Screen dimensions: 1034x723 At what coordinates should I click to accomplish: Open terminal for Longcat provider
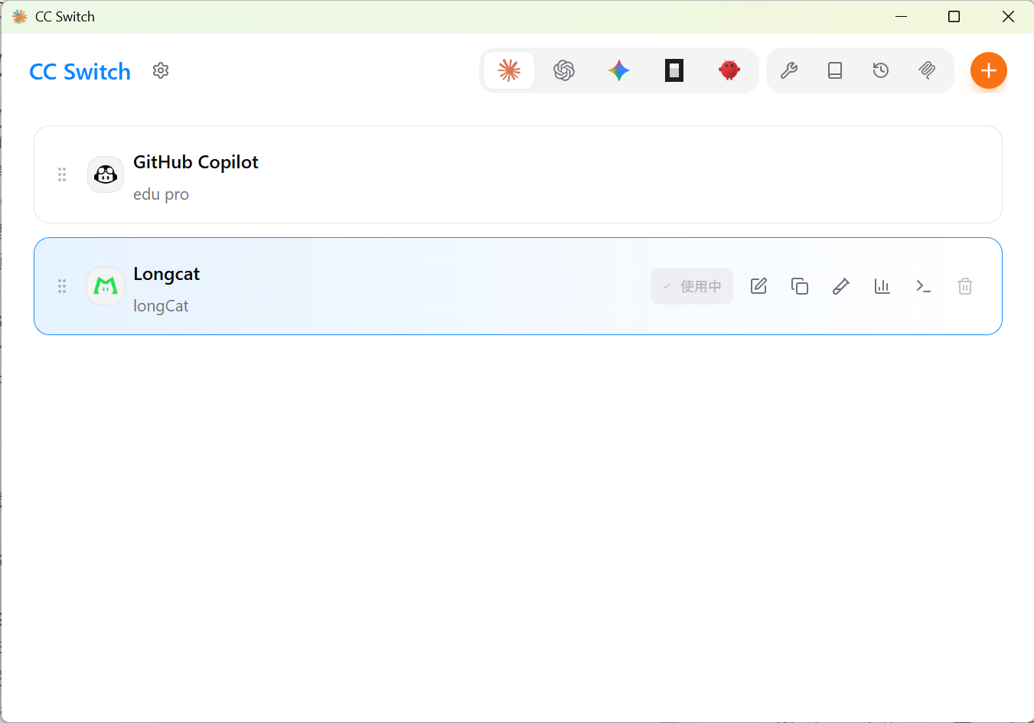[x=924, y=286]
